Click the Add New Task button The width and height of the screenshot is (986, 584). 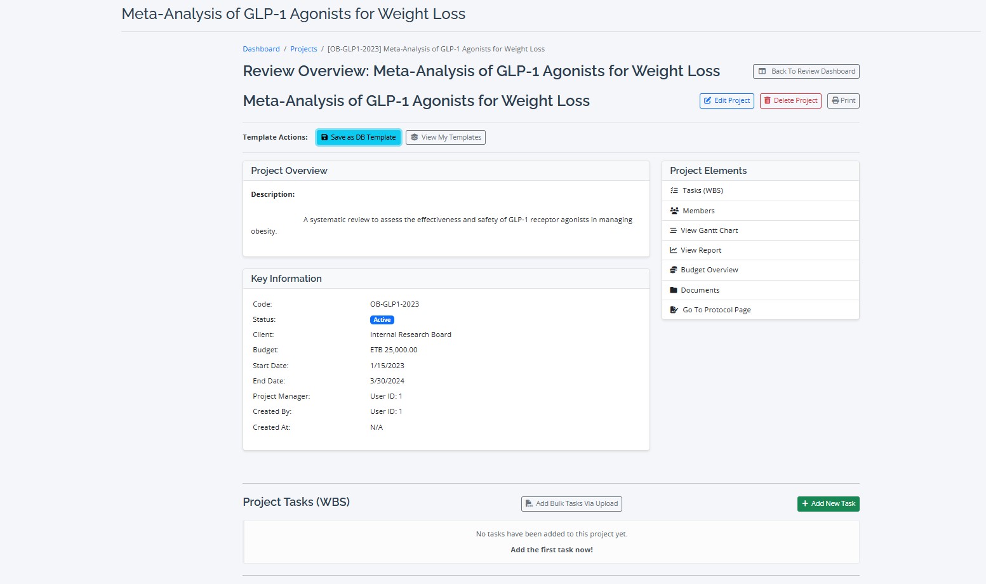[x=828, y=503]
